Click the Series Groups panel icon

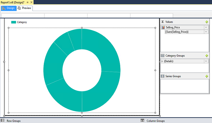pyautogui.click(x=163, y=76)
